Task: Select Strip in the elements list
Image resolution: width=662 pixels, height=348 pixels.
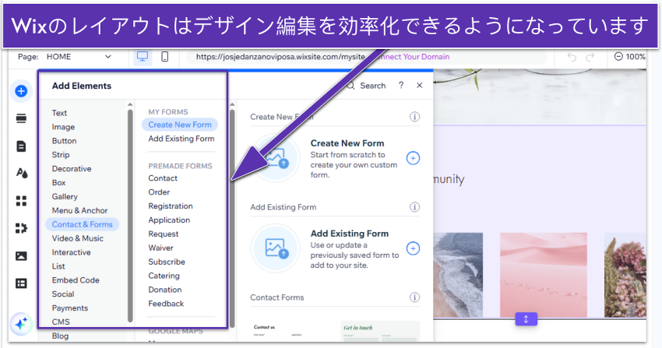Action: 61,155
